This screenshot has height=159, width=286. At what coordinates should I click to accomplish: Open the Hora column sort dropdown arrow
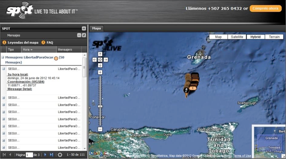32,50
